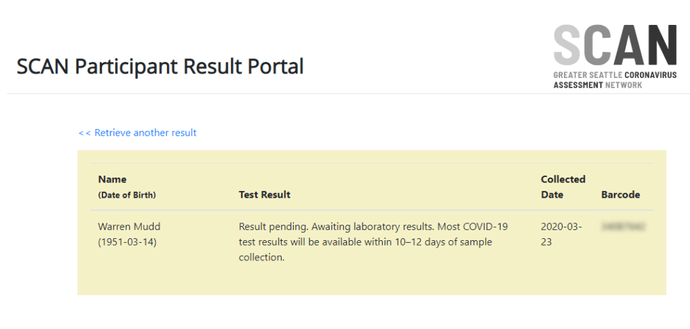Click the double chevron before Retrieve
This screenshot has height=329, width=690.
point(84,133)
